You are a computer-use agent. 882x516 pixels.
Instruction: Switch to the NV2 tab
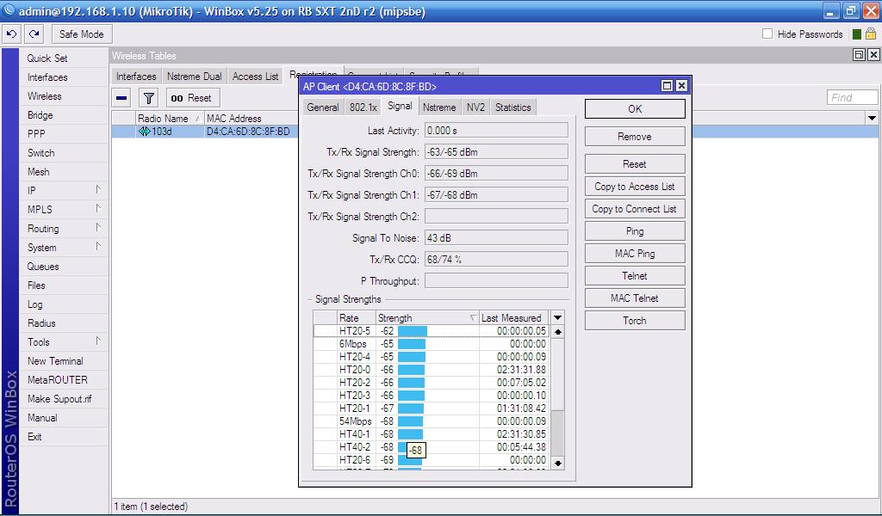point(475,107)
